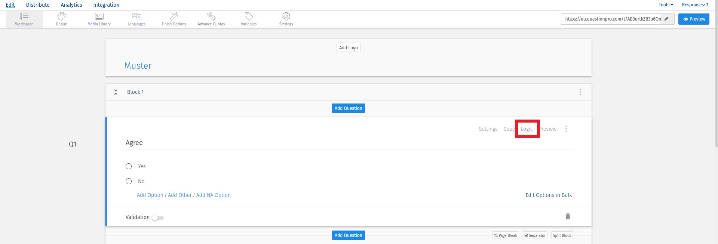Select the No radio button
This screenshot has width=718, height=244.
pyautogui.click(x=129, y=181)
